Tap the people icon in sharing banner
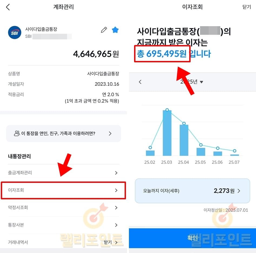This screenshot has width=256, height=253. [17, 133]
